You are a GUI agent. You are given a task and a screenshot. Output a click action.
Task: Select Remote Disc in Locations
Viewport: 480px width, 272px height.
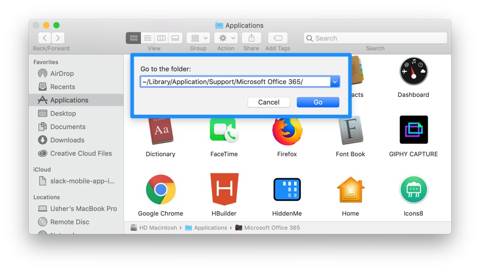point(76,222)
